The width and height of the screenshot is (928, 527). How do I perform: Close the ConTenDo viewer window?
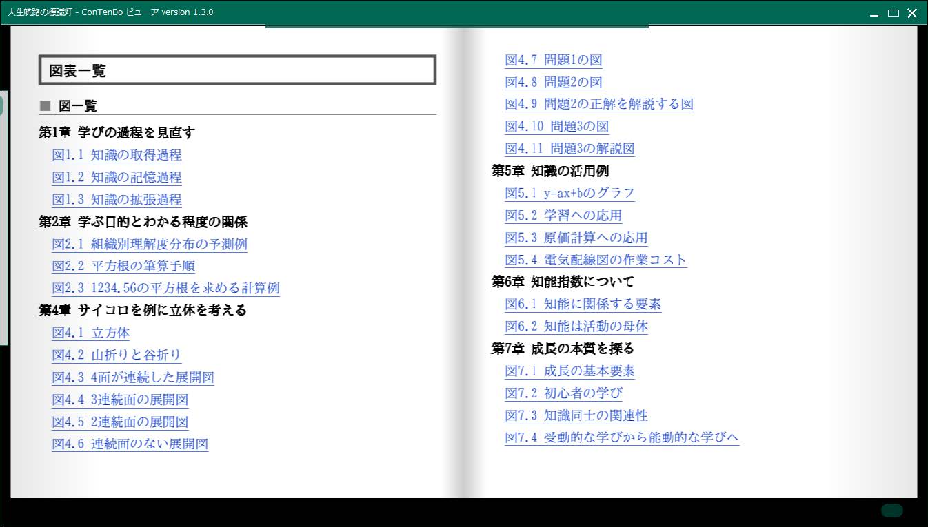(912, 13)
